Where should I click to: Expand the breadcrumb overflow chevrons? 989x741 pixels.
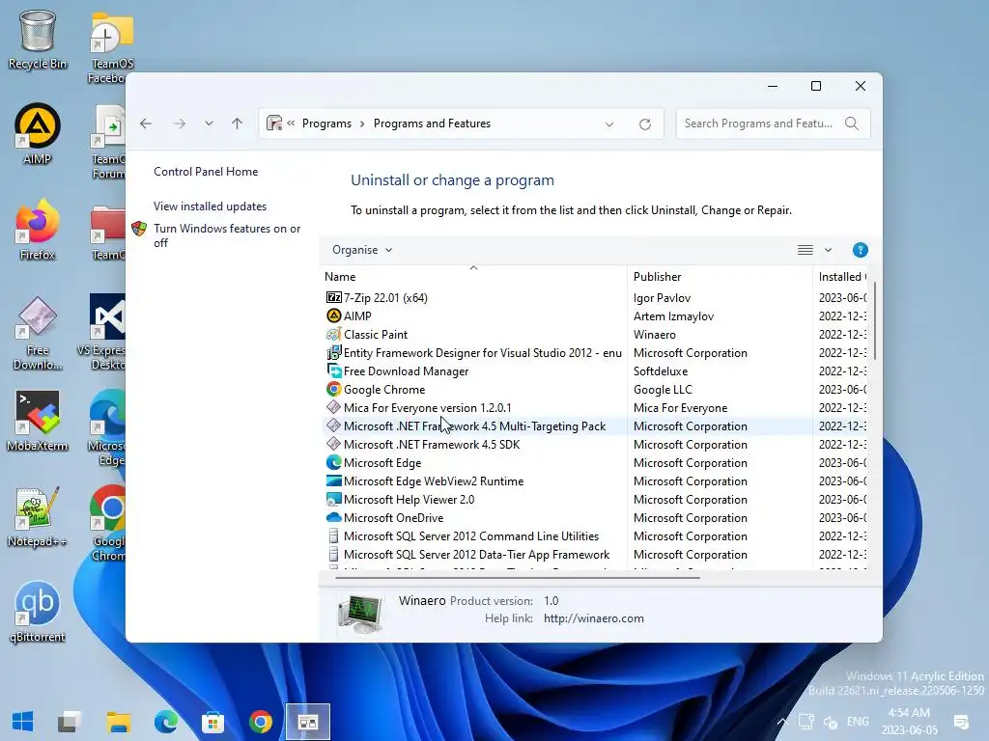[x=291, y=123]
